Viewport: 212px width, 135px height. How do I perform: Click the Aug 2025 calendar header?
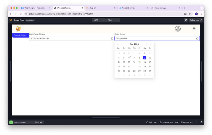pos(134,44)
